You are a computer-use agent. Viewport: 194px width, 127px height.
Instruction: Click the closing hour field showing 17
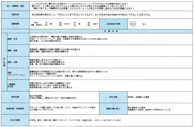75,22
